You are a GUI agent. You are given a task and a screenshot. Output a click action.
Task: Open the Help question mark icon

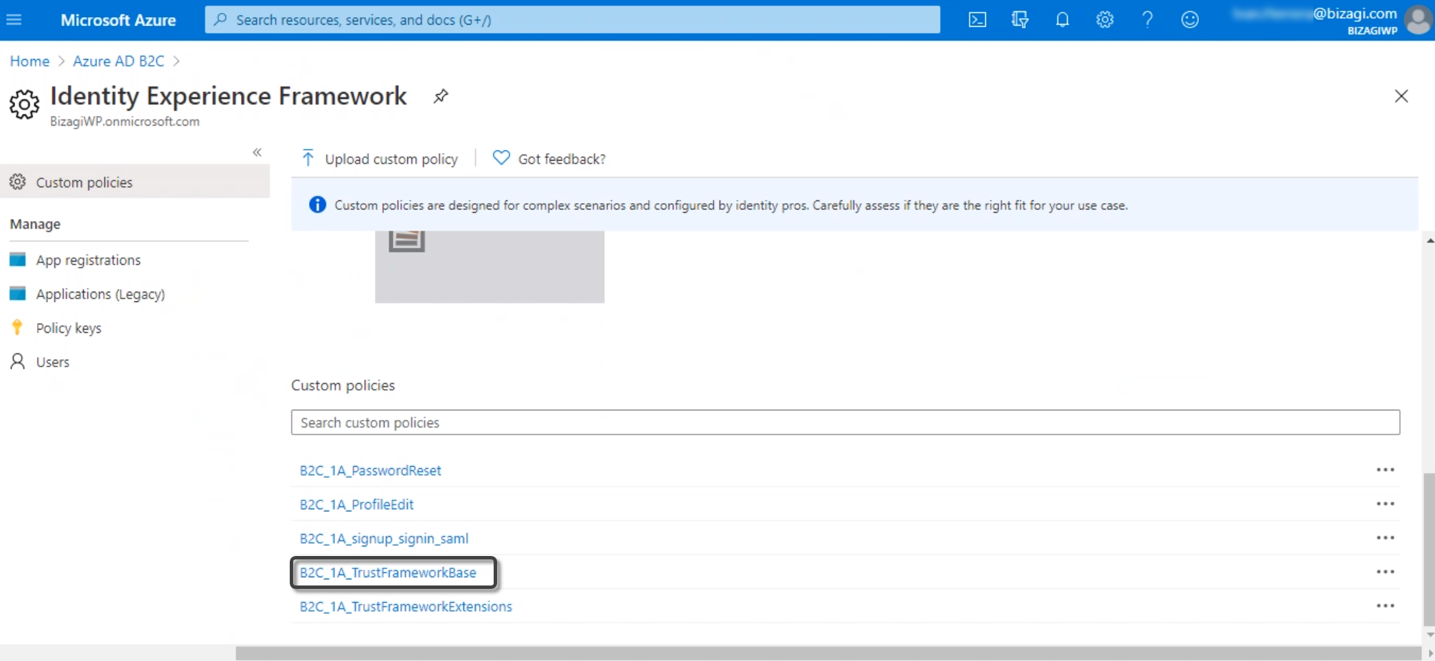click(1147, 20)
